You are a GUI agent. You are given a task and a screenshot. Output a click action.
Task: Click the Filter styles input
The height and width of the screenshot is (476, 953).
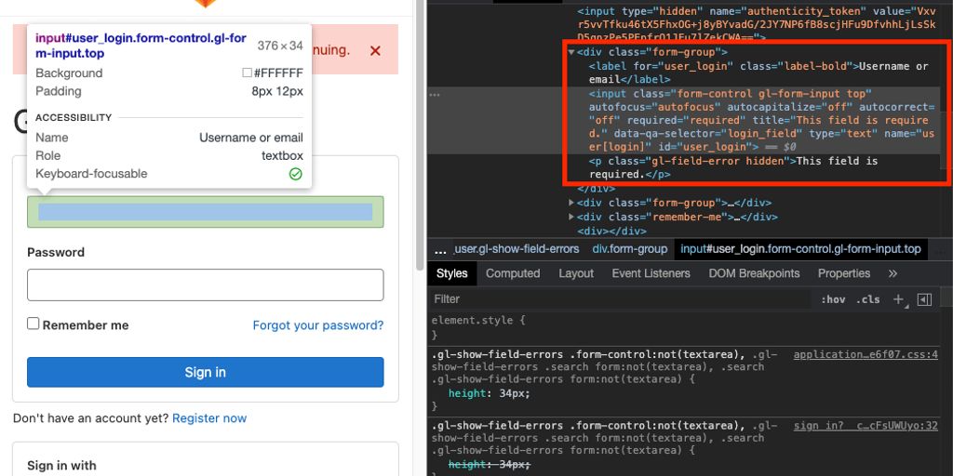click(x=620, y=298)
